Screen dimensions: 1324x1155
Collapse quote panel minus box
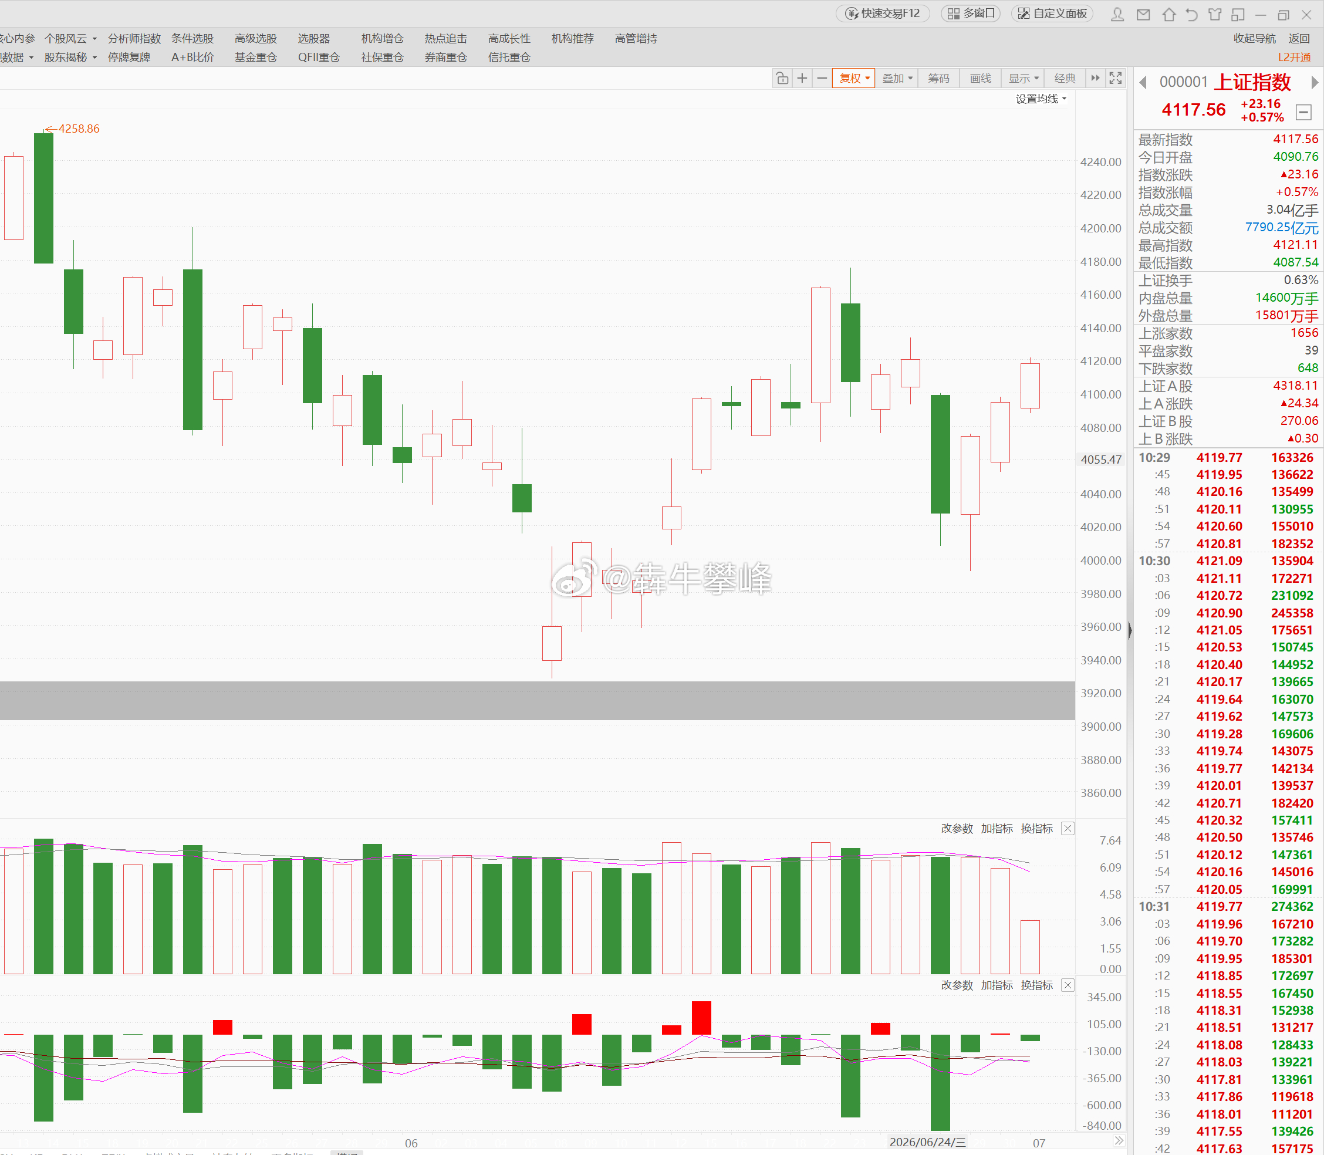1303,112
